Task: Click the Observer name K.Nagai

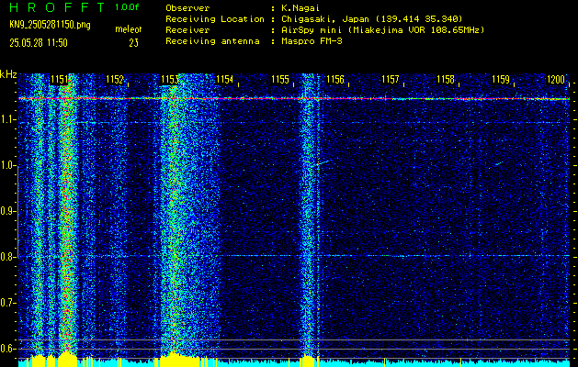Action: pyautogui.click(x=299, y=8)
